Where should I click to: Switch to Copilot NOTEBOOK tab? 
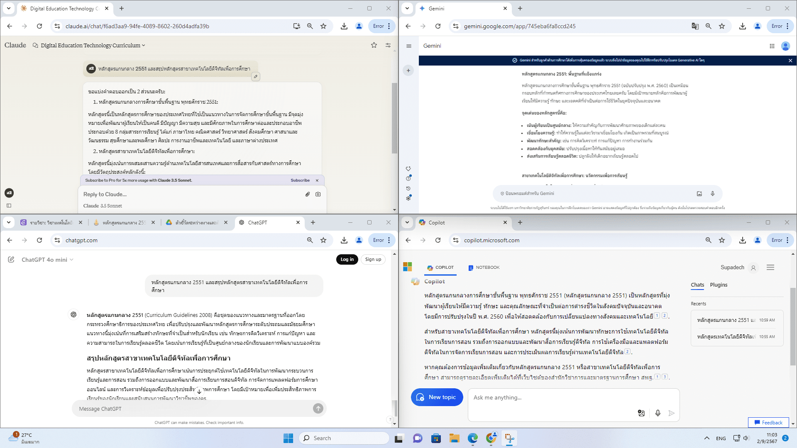tap(484, 268)
